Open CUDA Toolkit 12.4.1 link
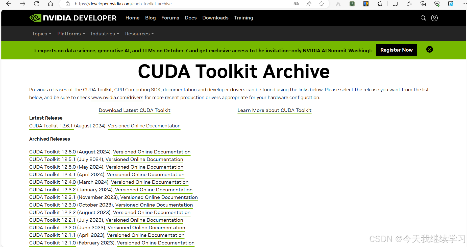This screenshot has width=467, height=247. pos(52,175)
